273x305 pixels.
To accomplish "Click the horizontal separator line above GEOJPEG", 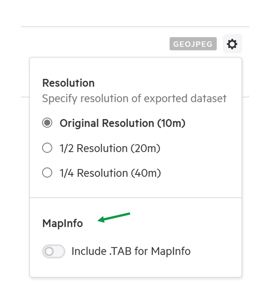I will click(x=135, y=27).
